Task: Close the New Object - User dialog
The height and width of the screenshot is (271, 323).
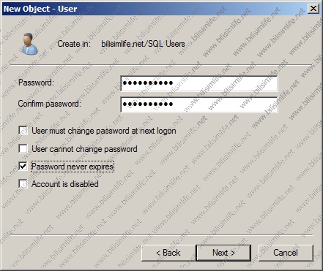Action: tap(313, 9)
